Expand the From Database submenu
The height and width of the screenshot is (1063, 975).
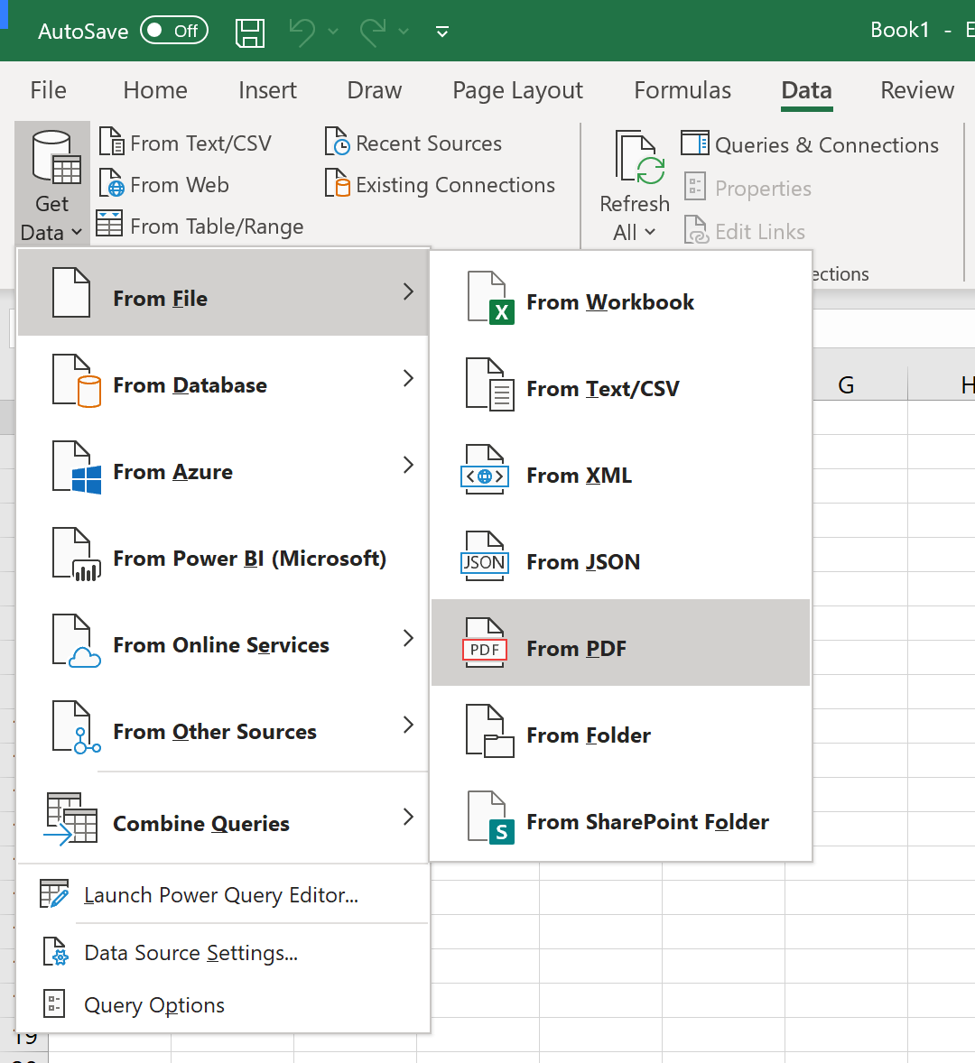click(x=190, y=384)
